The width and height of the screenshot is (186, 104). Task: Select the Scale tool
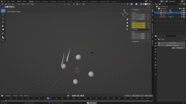click(3, 26)
